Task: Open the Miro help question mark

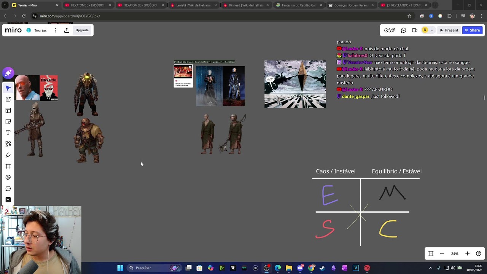Action: coord(479,253)
